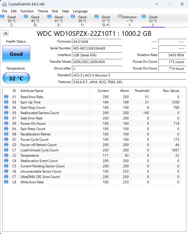Click the Worst column header
This screenshot has width=188, height=234.
click(x=120, y=91)
